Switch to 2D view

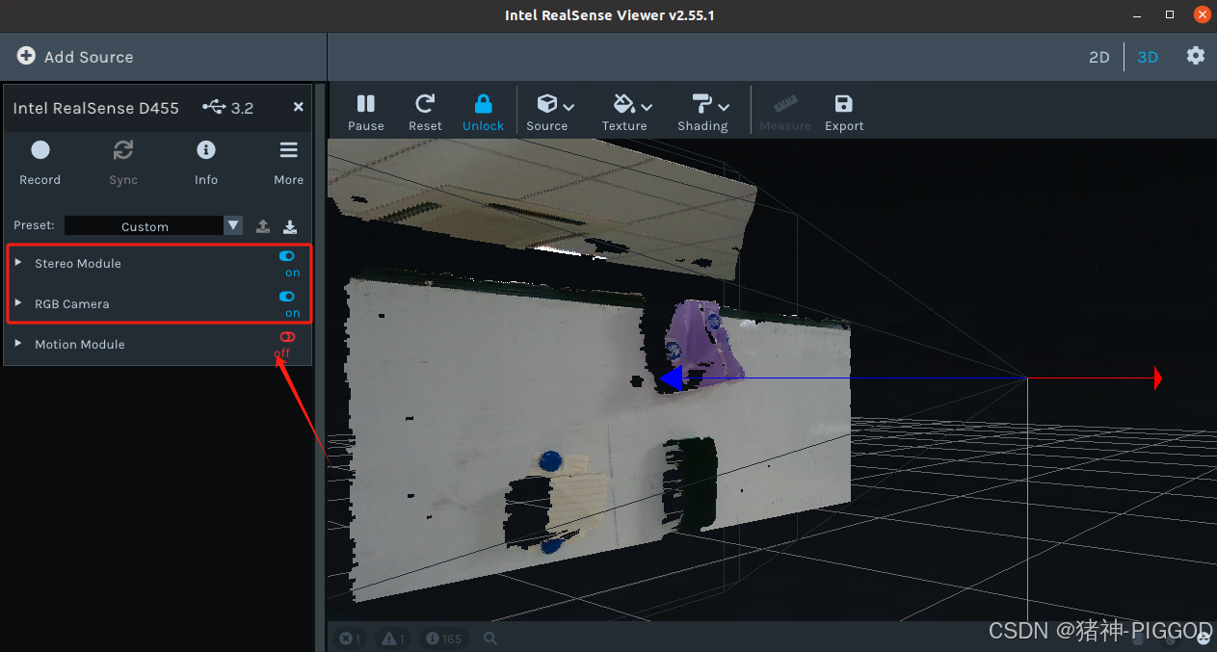(1099, 57)
